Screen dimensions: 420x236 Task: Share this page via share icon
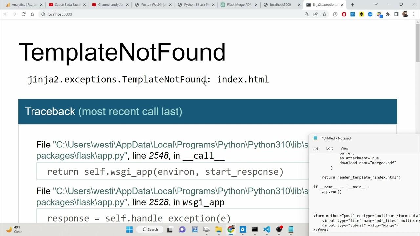(315, 14)
